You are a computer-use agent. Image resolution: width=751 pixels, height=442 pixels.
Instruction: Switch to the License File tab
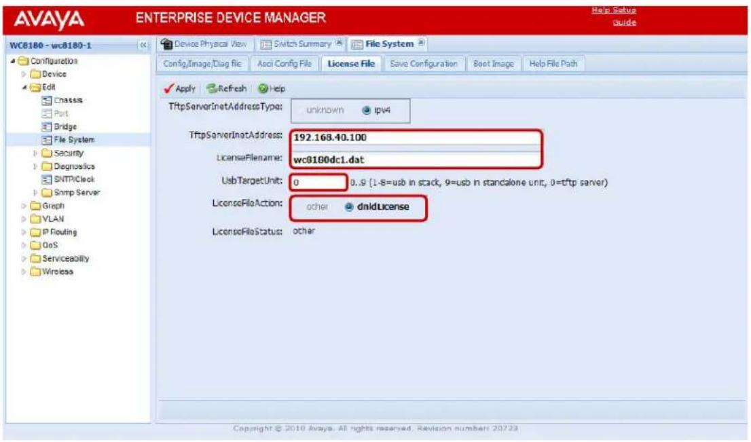click(x=351, y=64)
